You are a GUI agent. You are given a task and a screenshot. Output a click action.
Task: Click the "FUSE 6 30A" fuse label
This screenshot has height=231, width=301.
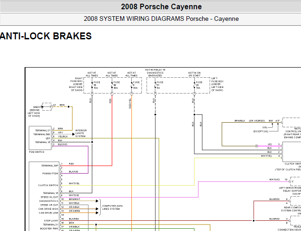(x=136, y=85)
